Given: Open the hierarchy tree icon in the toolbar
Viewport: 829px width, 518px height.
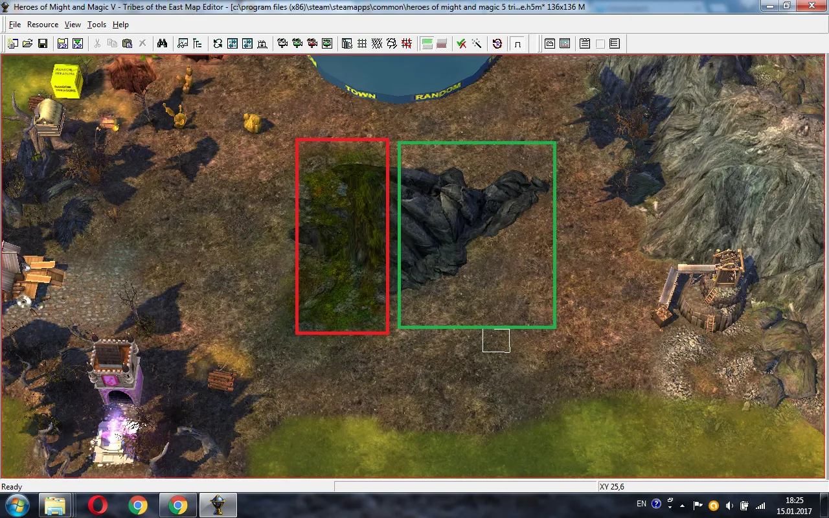Looking at the screenshot, I should (198, 43).
